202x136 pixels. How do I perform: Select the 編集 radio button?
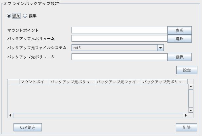click(25, 16)
